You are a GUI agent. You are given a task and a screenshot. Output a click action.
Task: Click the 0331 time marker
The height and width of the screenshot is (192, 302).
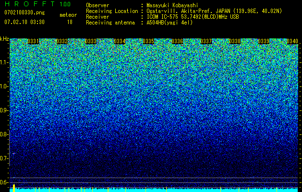[33, 41]
